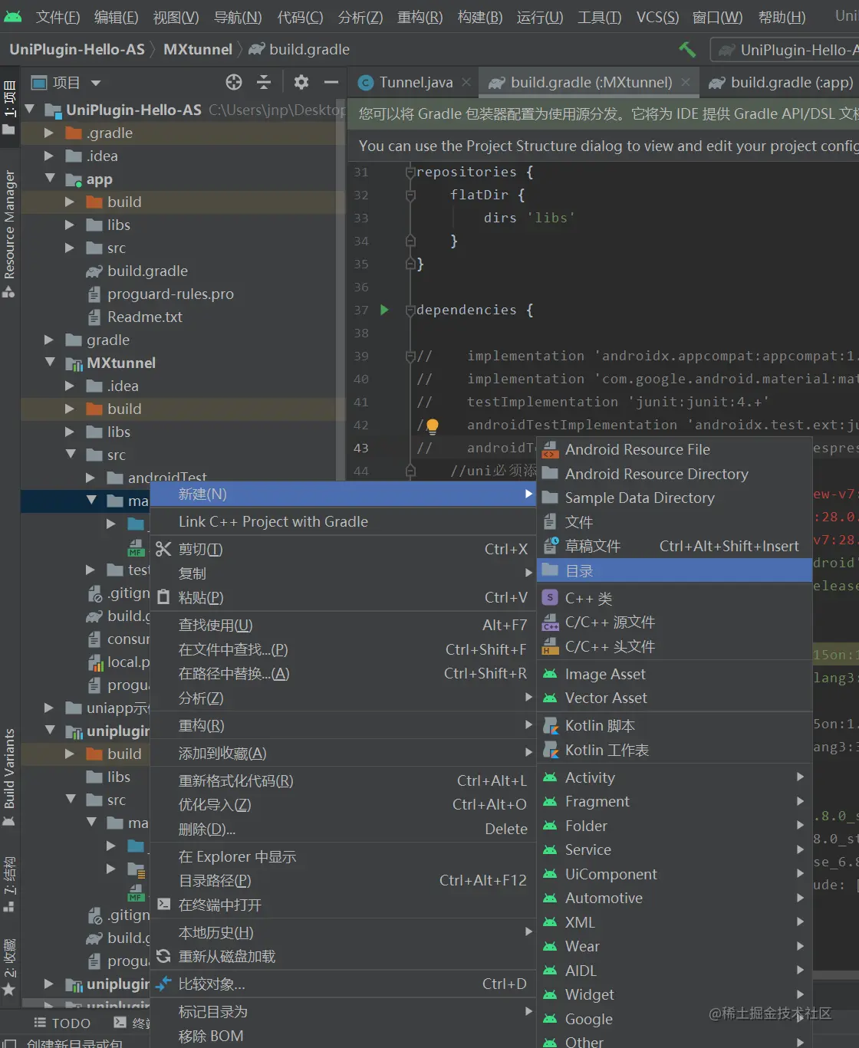Fold the dependencies block at line 37
This screenshot has height=1048, width=859.
point(410,310)
